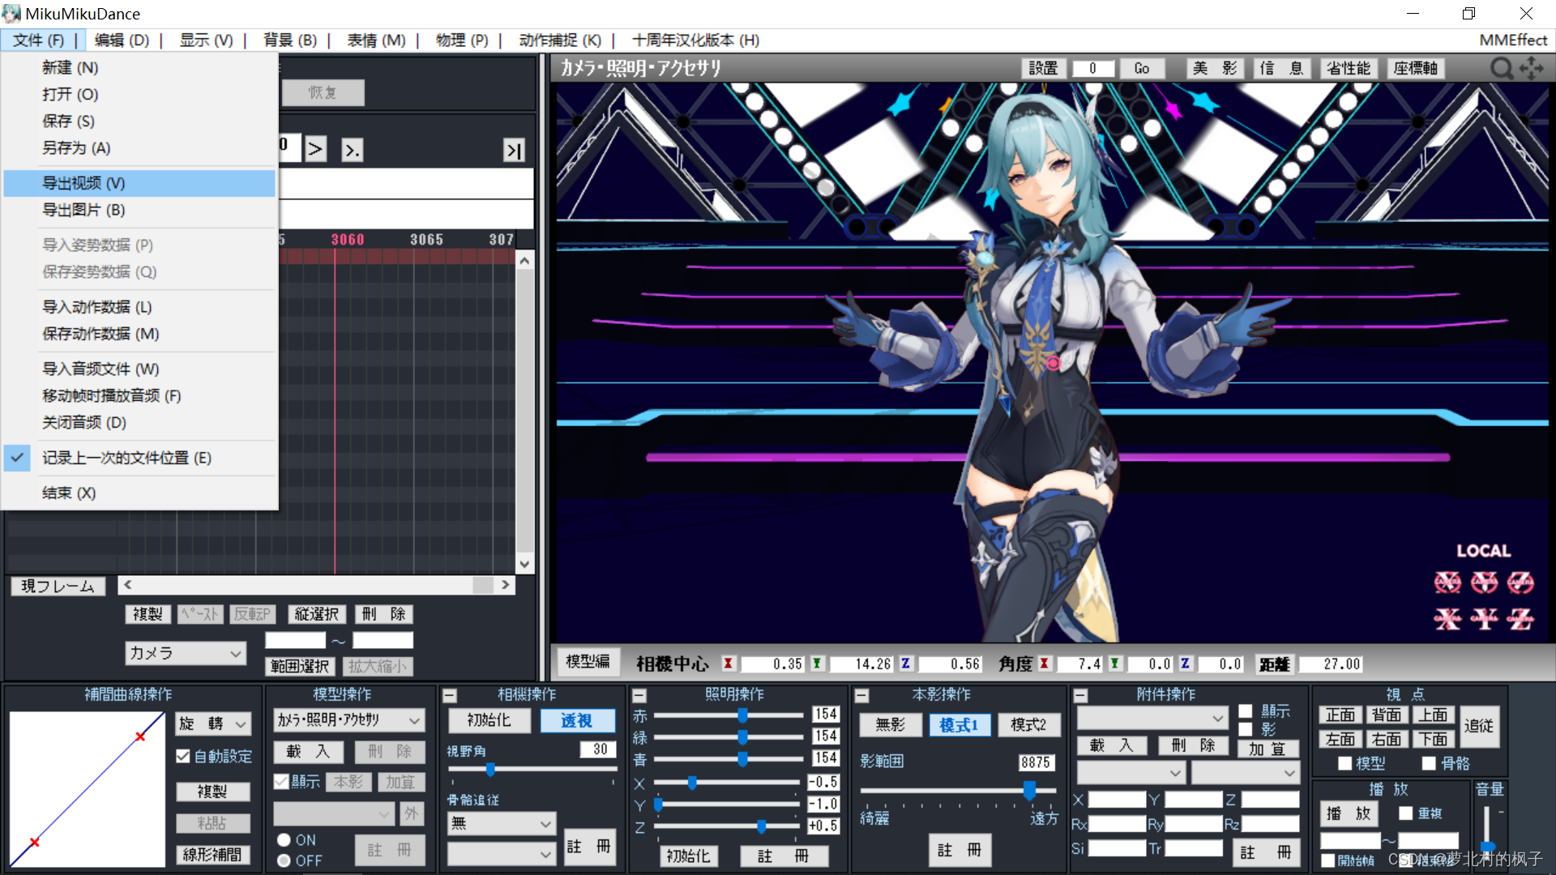Image resolution: width=1556 pixels, height=875 pixels.
Task: Open the 旋轉 interpolation dropdown
Action: 213,723
